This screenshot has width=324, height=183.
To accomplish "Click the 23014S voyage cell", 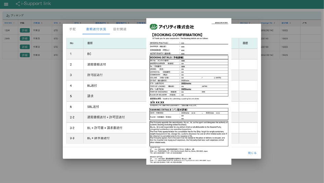I will 264,39.
